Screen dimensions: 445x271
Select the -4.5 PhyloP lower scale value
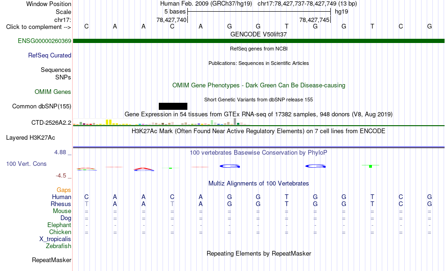[x=61, y=176]
